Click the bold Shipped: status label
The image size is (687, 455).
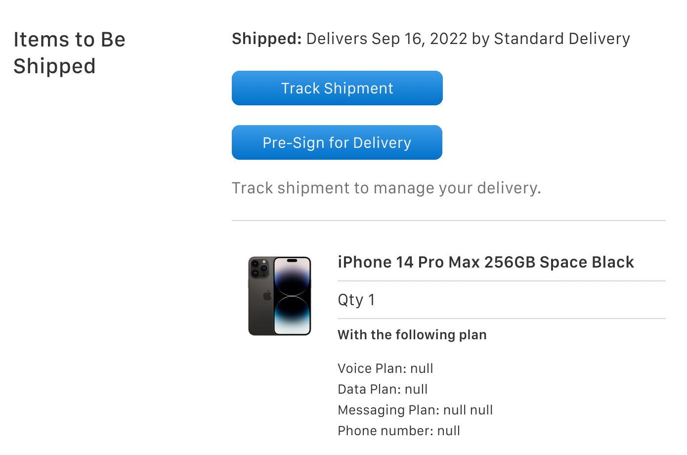click(266, 39)
